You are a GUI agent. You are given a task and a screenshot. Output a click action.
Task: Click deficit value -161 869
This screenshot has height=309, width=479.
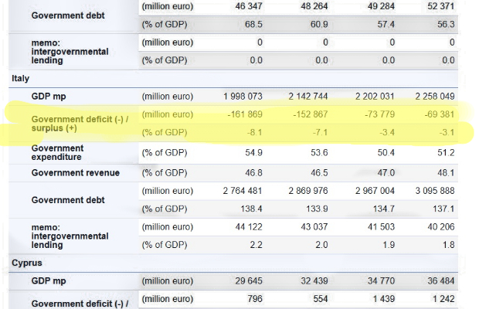[245, 114]
